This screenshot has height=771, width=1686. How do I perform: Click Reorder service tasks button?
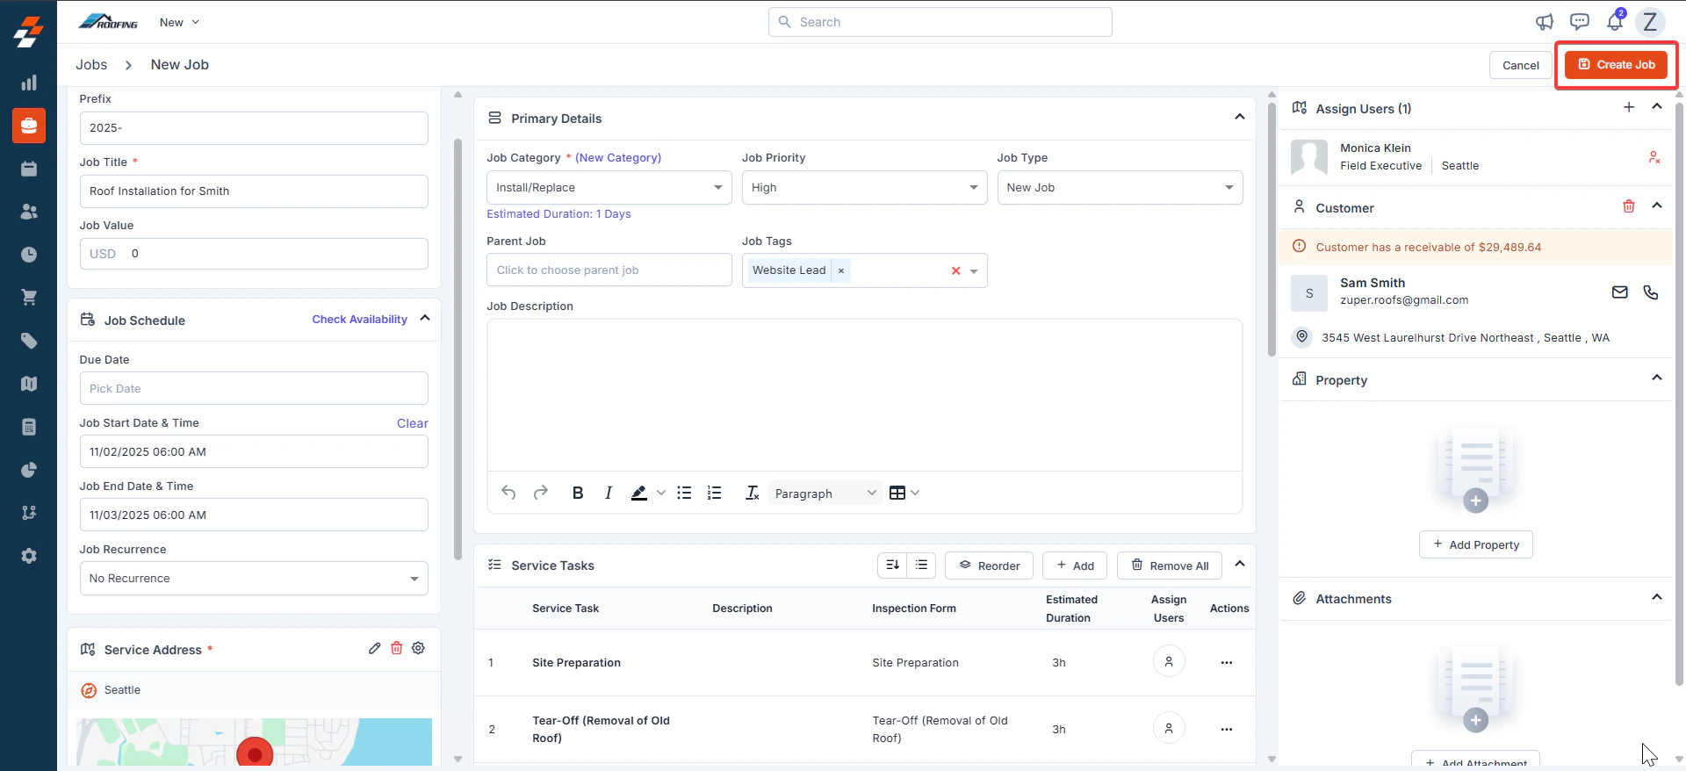tap(989, 566)
